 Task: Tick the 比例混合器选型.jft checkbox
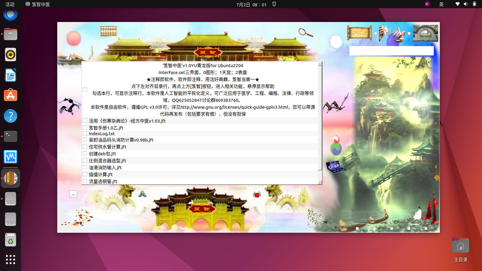coord(85,160)
